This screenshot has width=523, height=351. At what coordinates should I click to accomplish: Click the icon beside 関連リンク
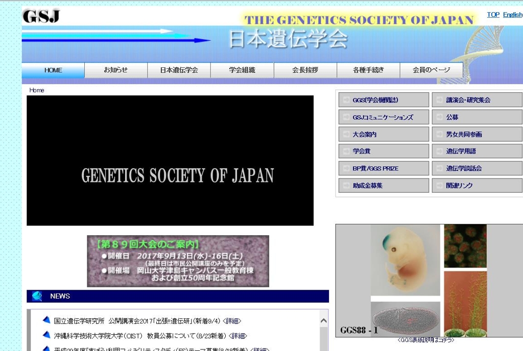pos(440,186)
